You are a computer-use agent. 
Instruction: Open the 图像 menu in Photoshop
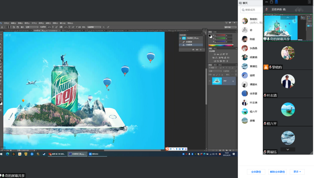point(20,23)
